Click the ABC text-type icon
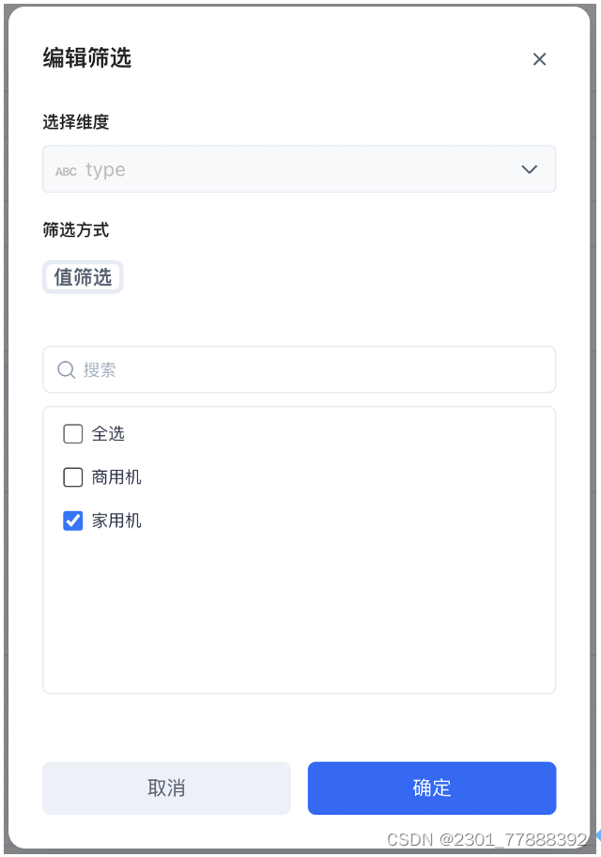Screen dimensions: 601x857 [66, 171]
